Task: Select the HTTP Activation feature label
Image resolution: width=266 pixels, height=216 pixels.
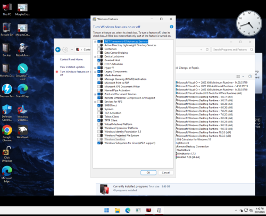Action: click(x=114, y=64)
